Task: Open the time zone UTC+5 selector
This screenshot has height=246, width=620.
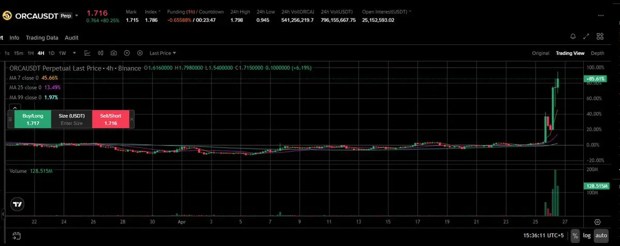Action: click(543, 235)
